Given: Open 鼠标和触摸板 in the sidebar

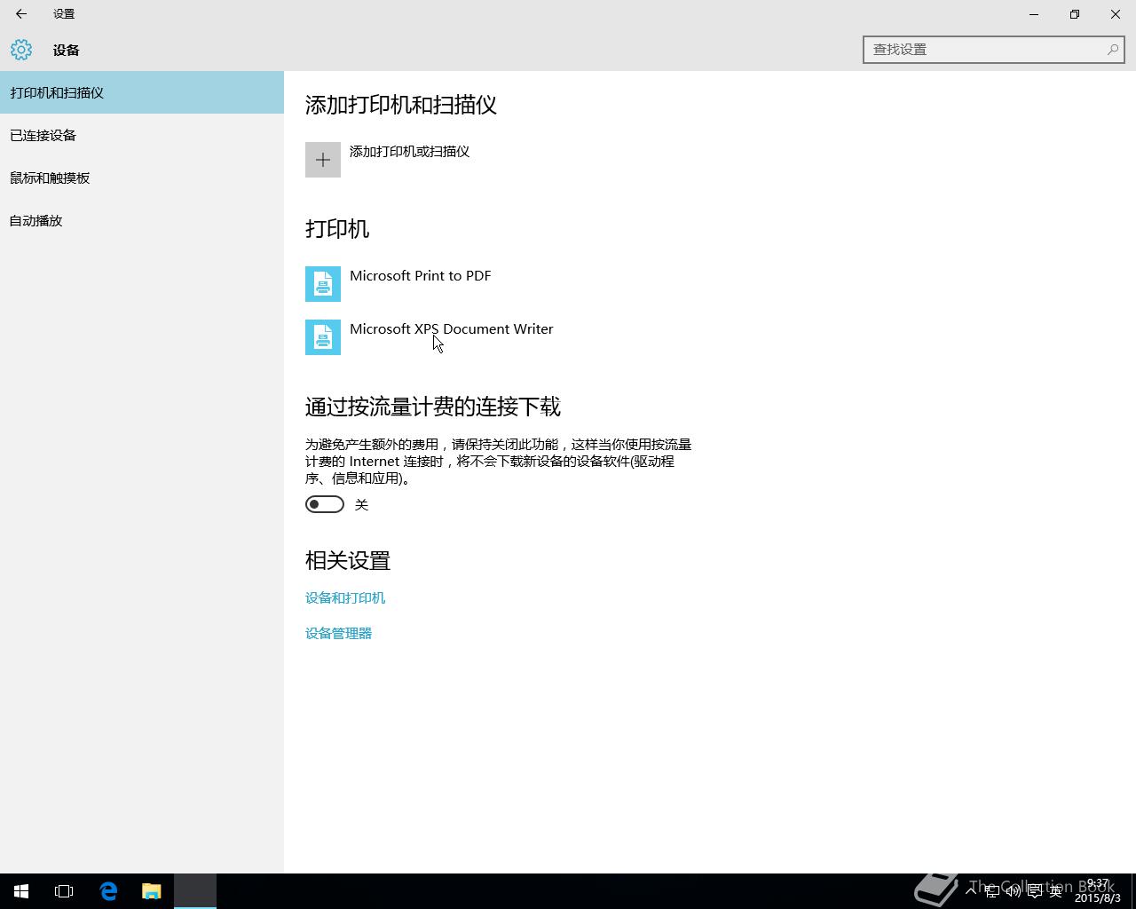Looking at the screenshot, I should [142, 178].
